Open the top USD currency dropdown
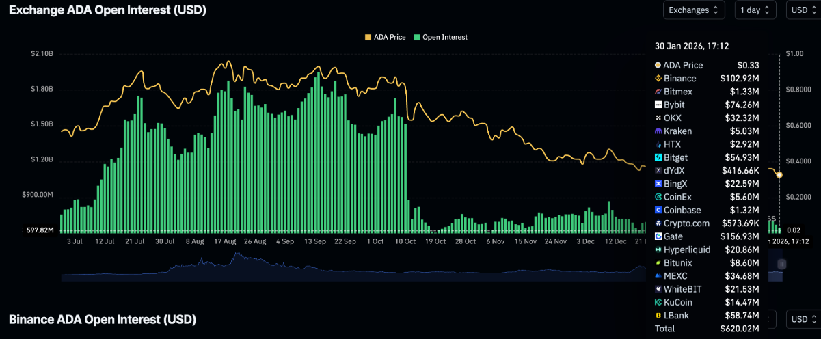Image resolution: width=821 pixels, height=339 pixels. 803,10
